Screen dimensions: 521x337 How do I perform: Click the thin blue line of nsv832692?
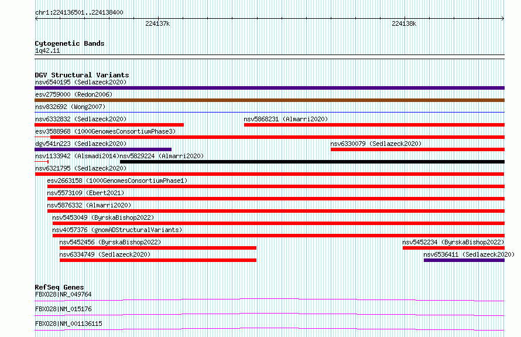pos(269,112)
